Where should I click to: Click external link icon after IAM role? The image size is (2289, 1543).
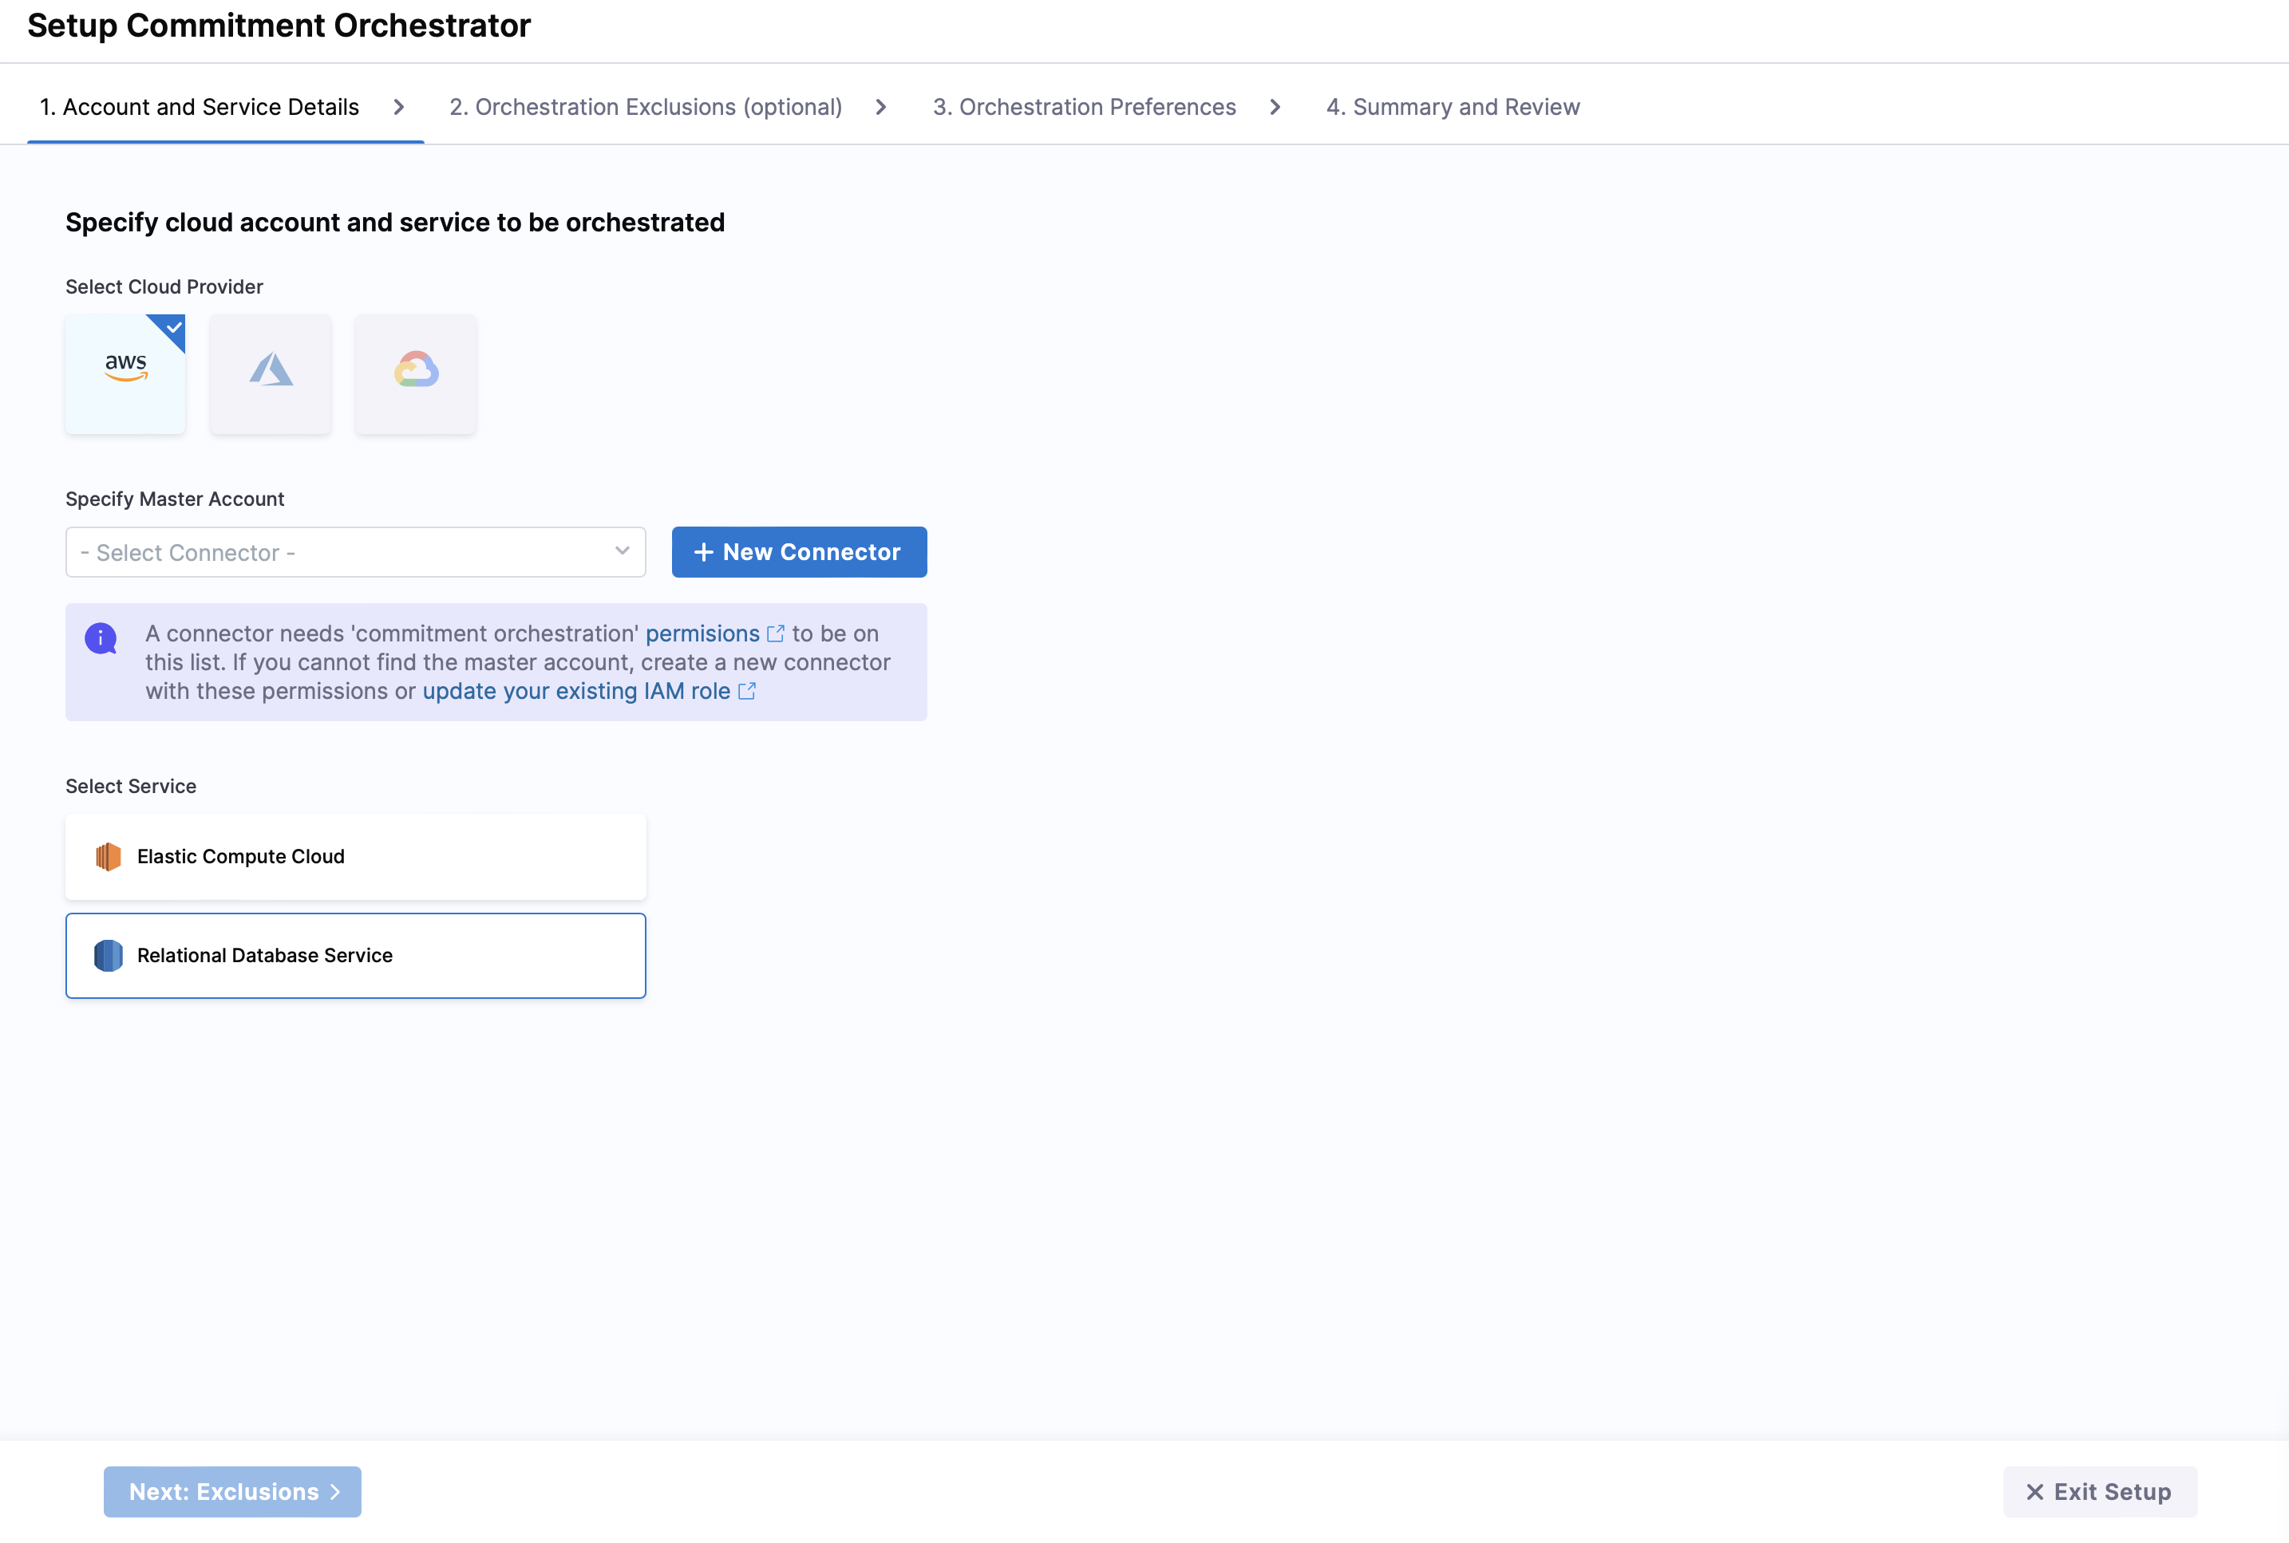pos(747,691)
